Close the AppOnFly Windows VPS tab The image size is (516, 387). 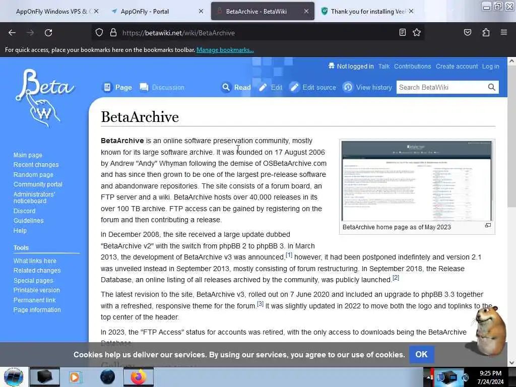pos(96,11)
